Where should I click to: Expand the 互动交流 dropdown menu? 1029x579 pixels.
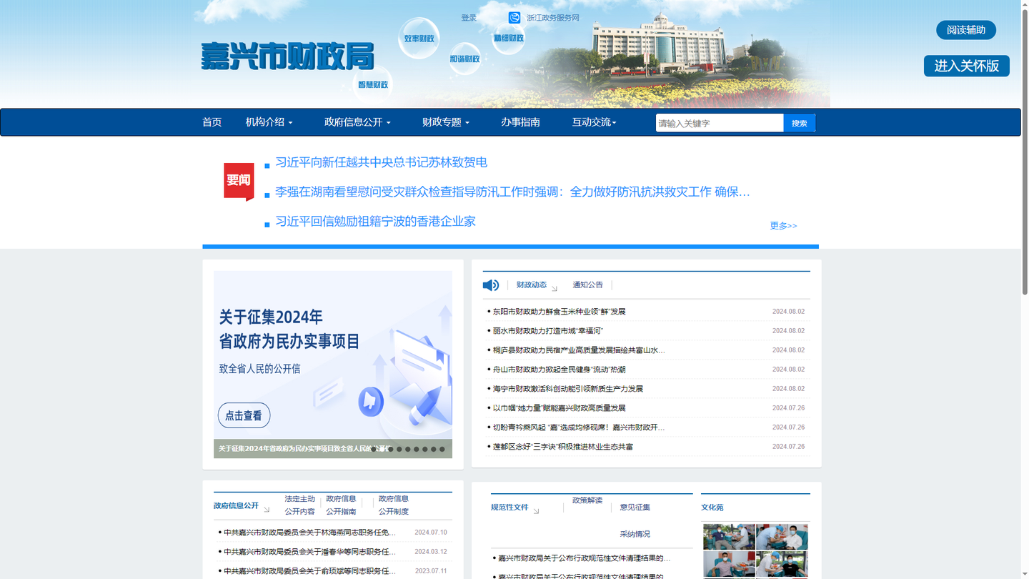(x=594, y=122)
